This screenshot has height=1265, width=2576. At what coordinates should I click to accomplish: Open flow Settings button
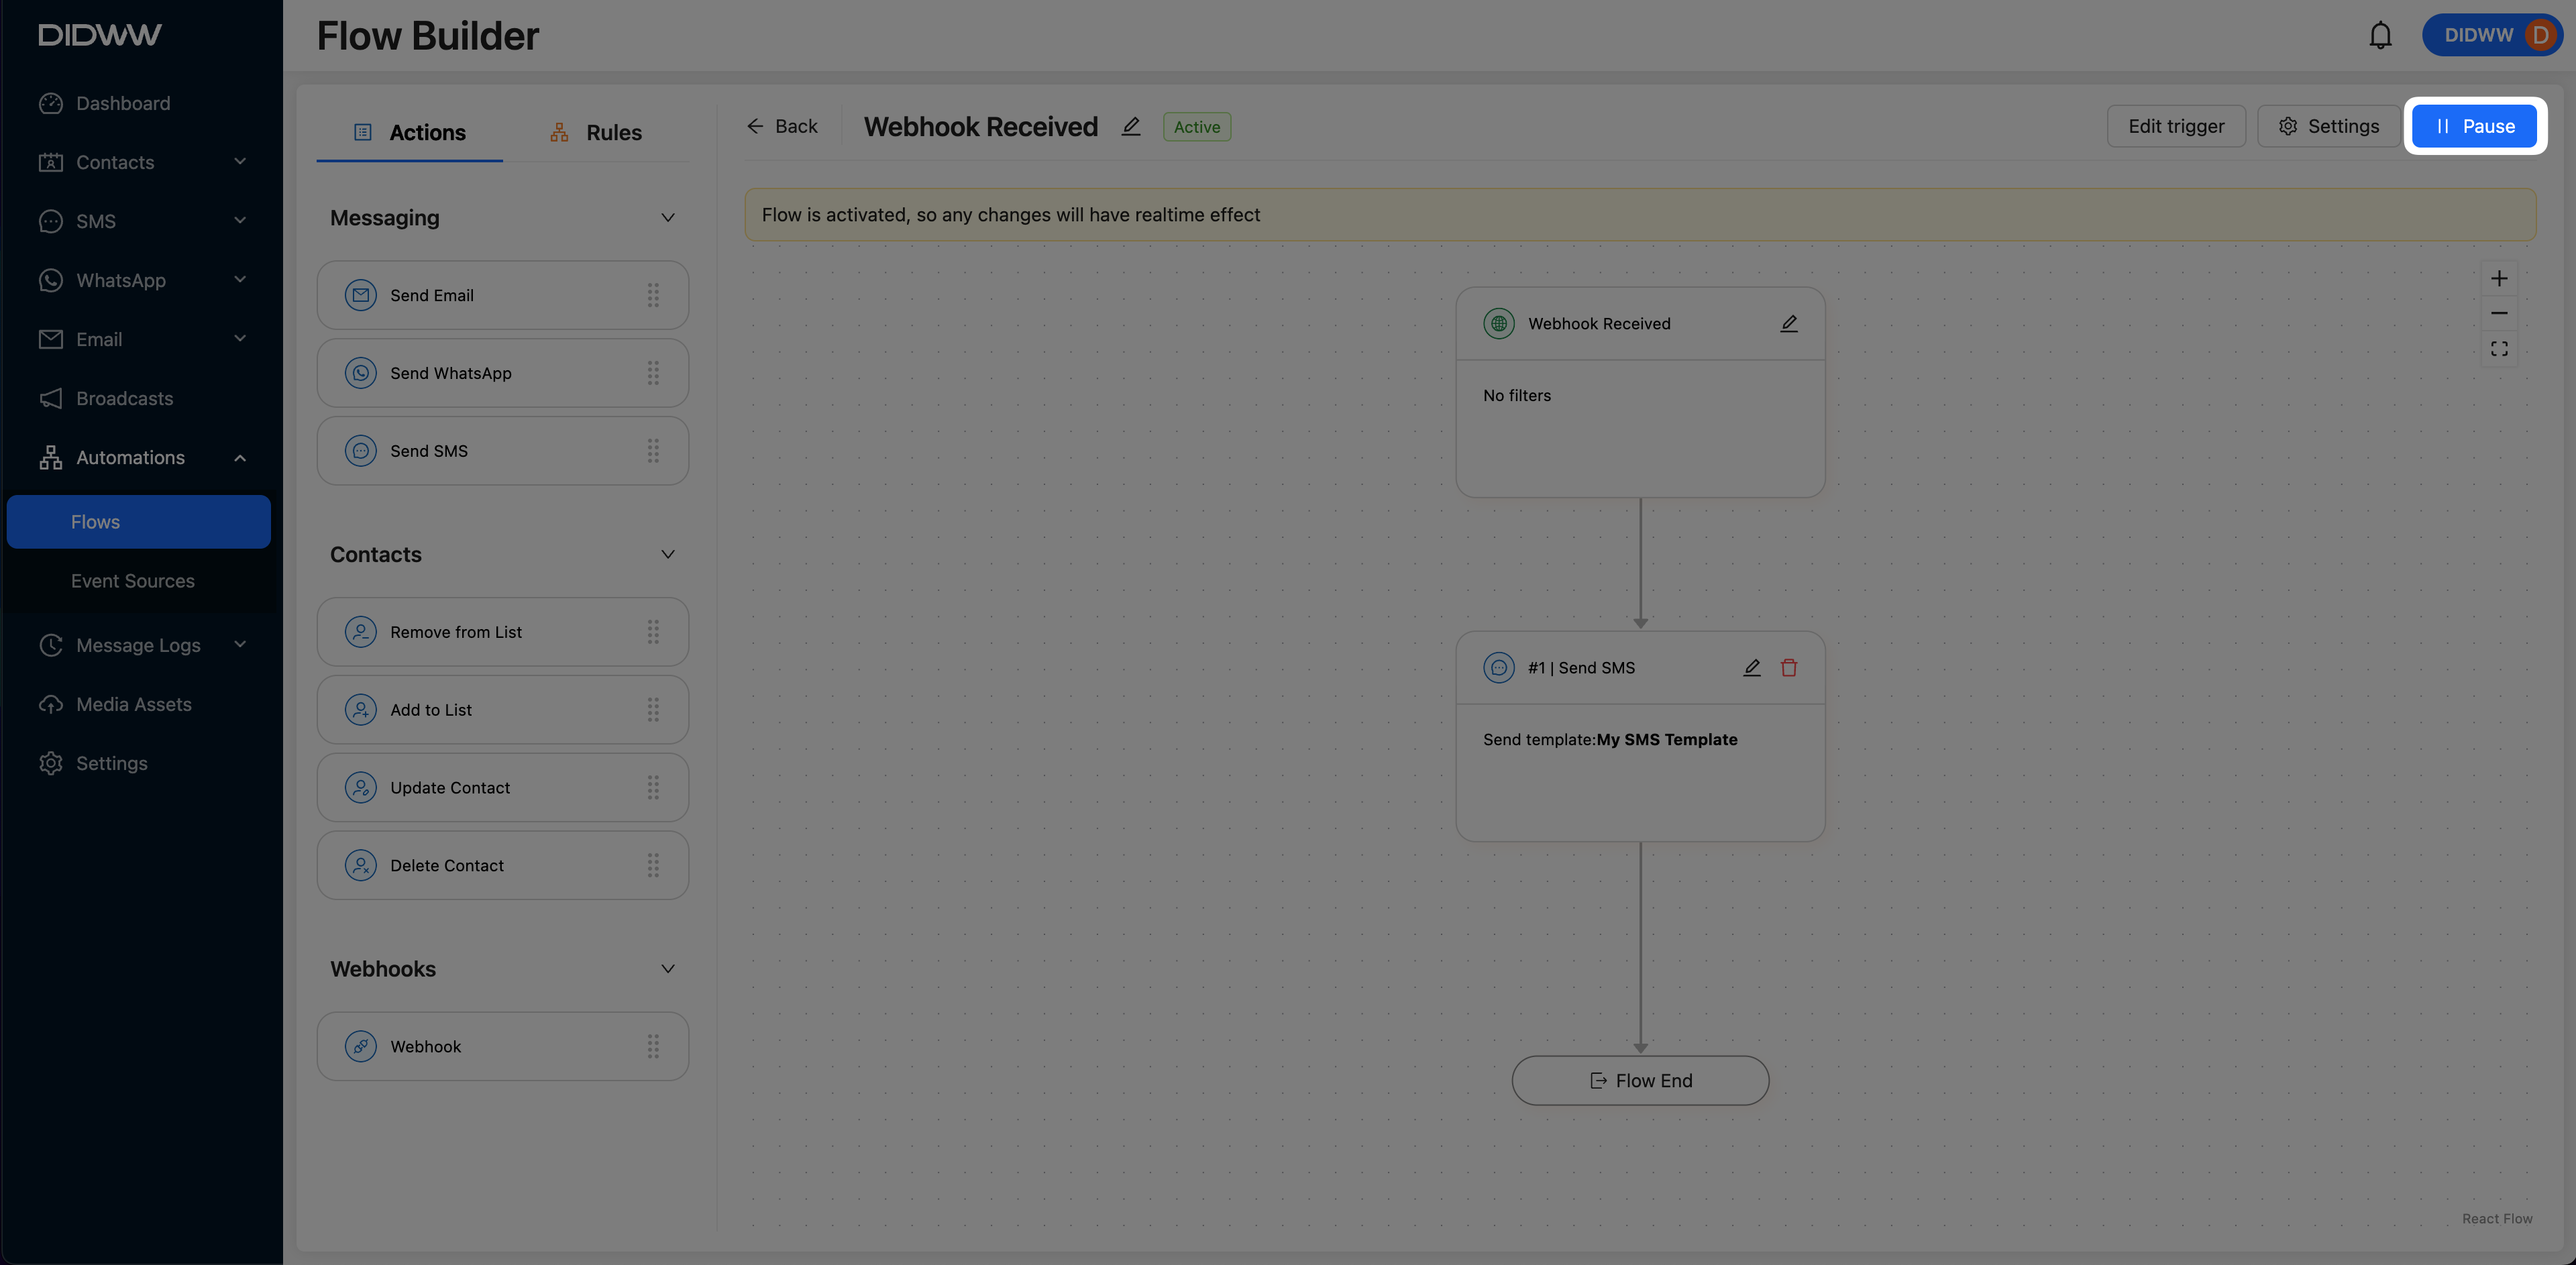pyautogui.click(x=2328, y=126)
